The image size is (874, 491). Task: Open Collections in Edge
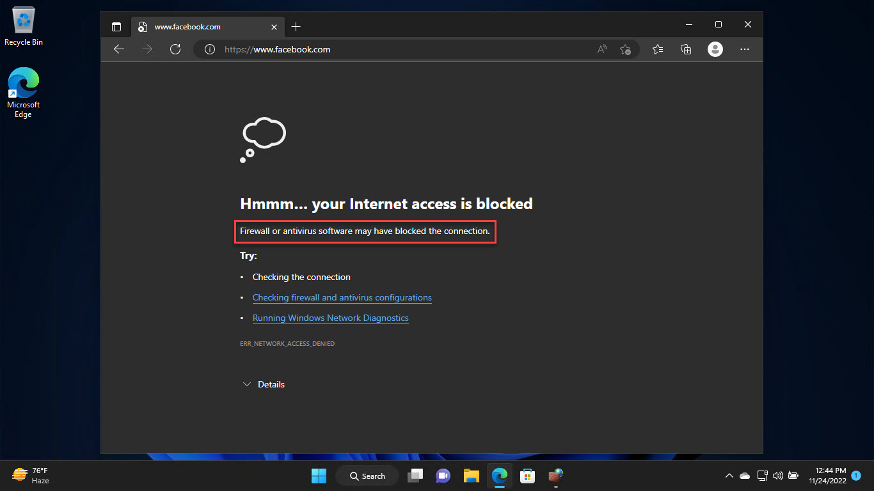coord(685,49)
